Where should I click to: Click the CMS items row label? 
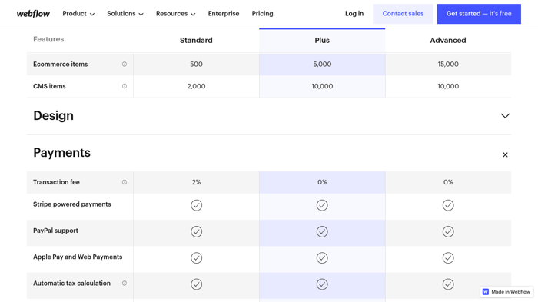tap(49, 86)
